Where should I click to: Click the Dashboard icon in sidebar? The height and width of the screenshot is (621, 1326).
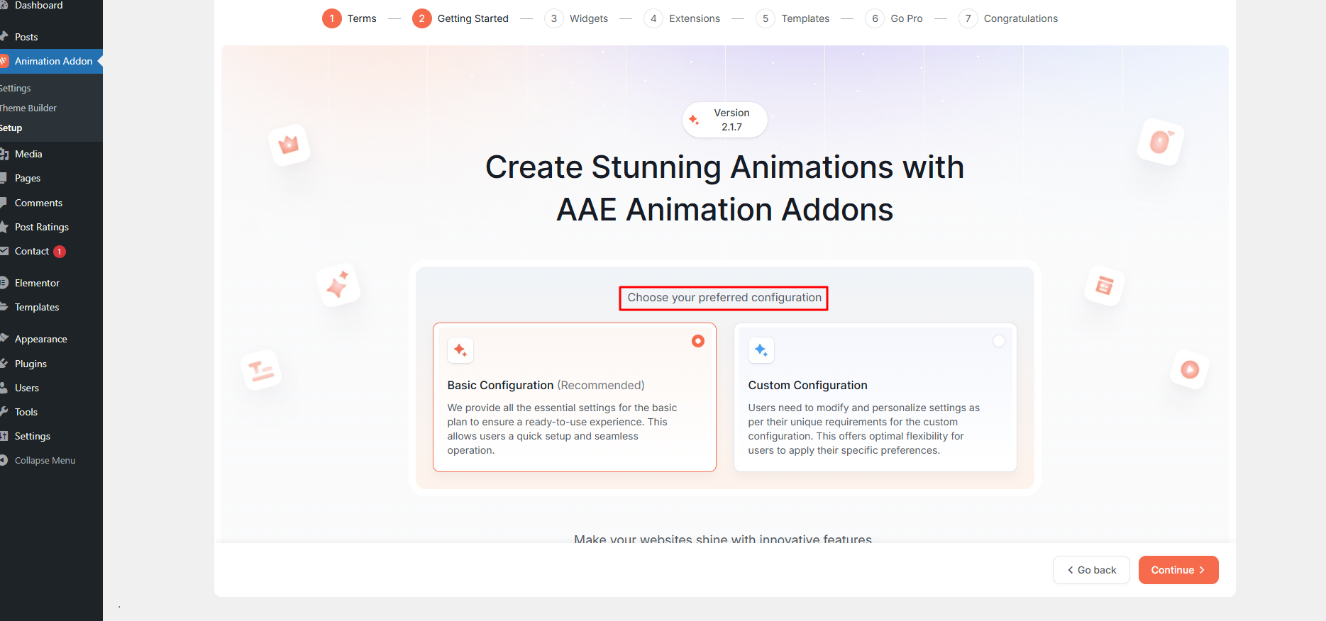(3, 5)
